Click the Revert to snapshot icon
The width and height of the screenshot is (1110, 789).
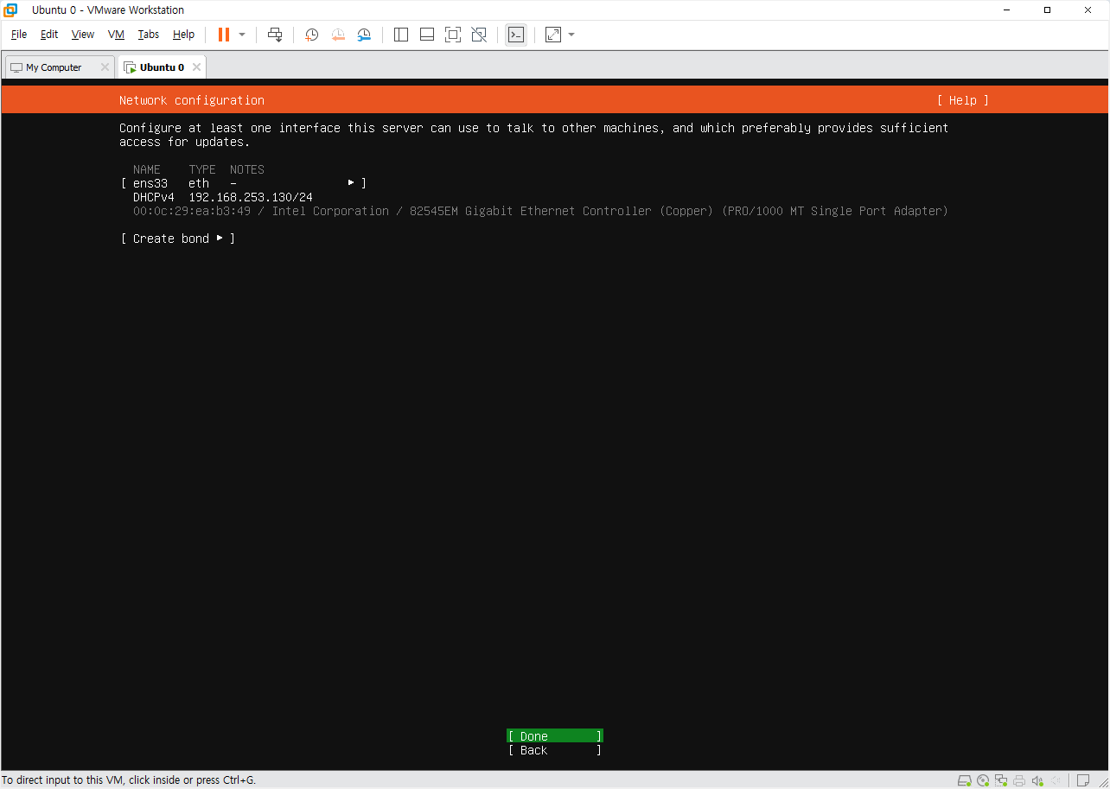pos(338,35)
